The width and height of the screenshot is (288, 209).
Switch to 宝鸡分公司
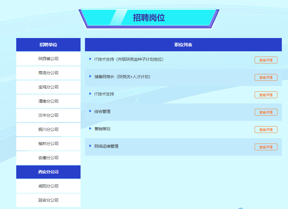click(x=48, y=87)
